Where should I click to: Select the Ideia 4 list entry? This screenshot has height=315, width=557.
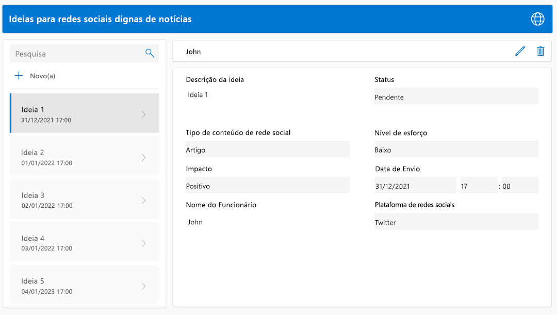coord(72,243)
